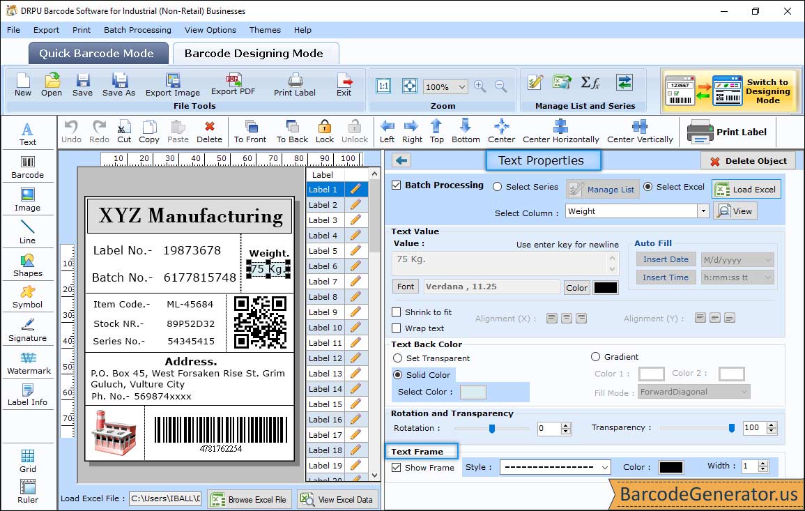805x511 pixels.
Task: Click the Save As icon
Action: 119,85
